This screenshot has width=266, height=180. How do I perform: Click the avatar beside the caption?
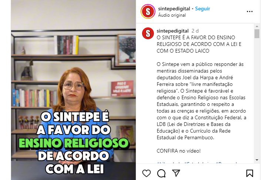[148, 33]
